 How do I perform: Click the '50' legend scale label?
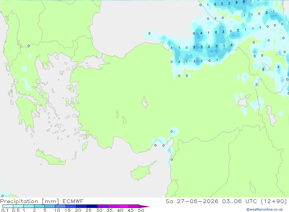[x=141, y=210]
